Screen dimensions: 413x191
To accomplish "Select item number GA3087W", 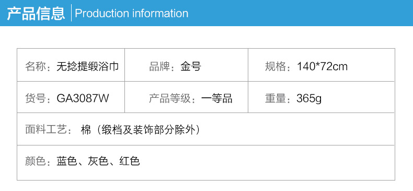I will click(x=83, y=99).
